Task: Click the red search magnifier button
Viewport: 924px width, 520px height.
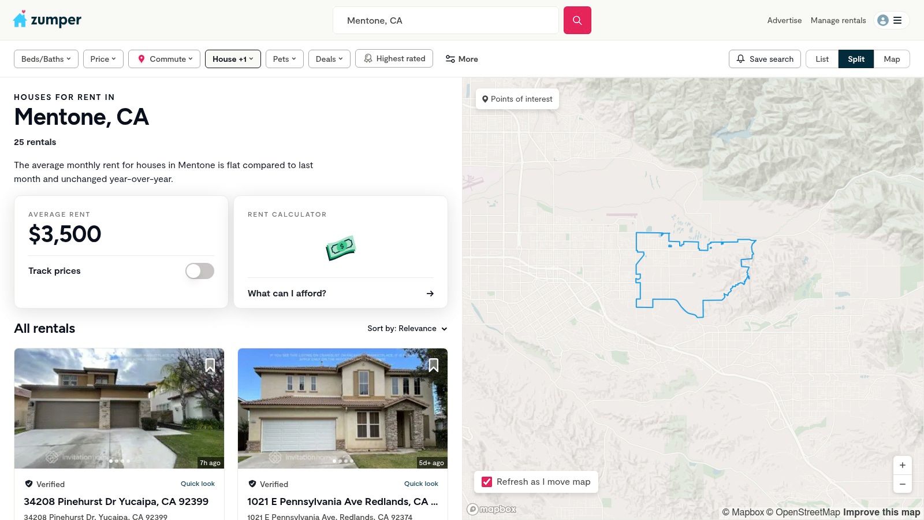Action: tap(577, 20)
